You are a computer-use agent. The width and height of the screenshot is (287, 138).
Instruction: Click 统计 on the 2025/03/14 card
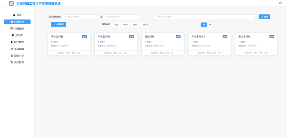[x=79, y=53]
